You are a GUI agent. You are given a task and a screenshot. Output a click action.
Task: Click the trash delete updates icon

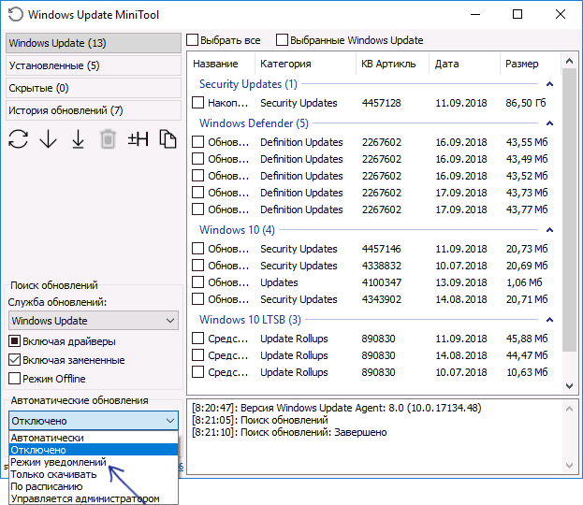[x=108, y=139]
